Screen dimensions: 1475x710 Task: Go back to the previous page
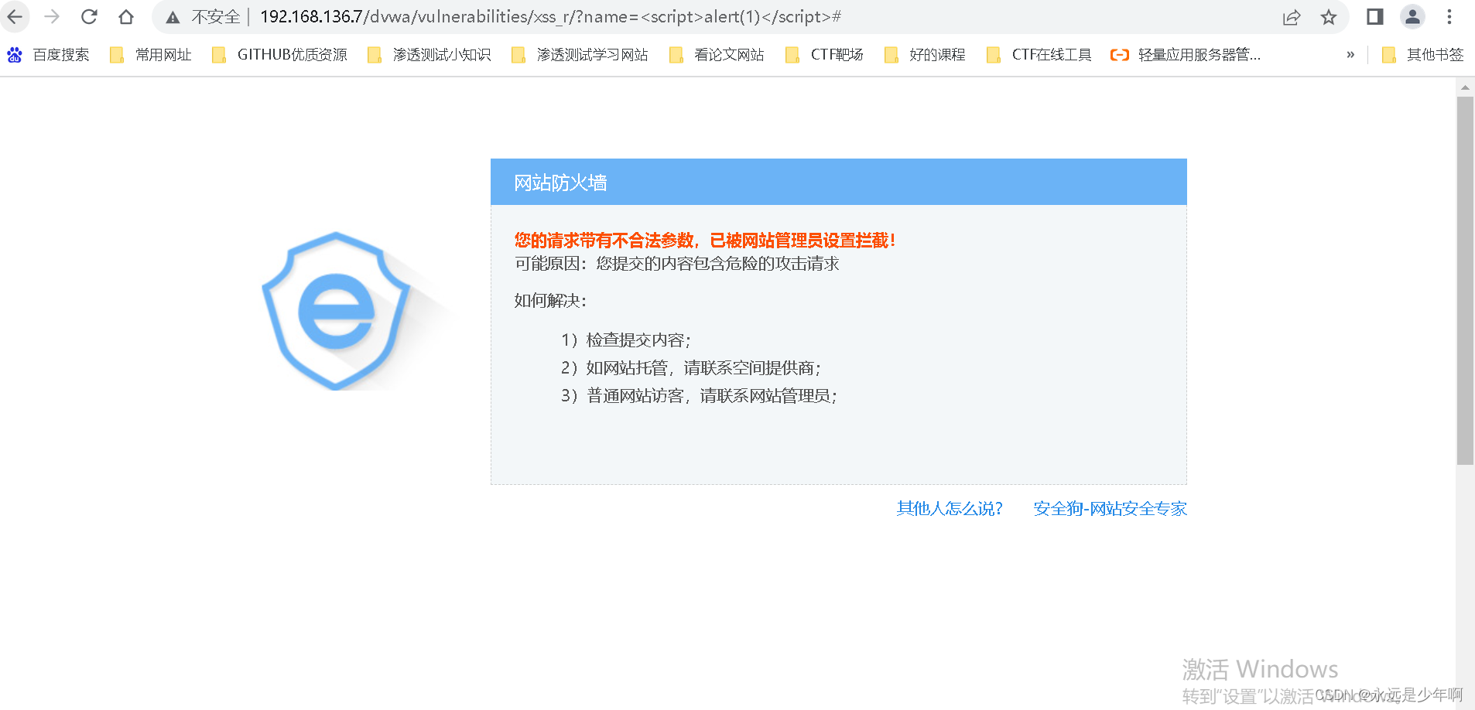(x=15, y=16)
